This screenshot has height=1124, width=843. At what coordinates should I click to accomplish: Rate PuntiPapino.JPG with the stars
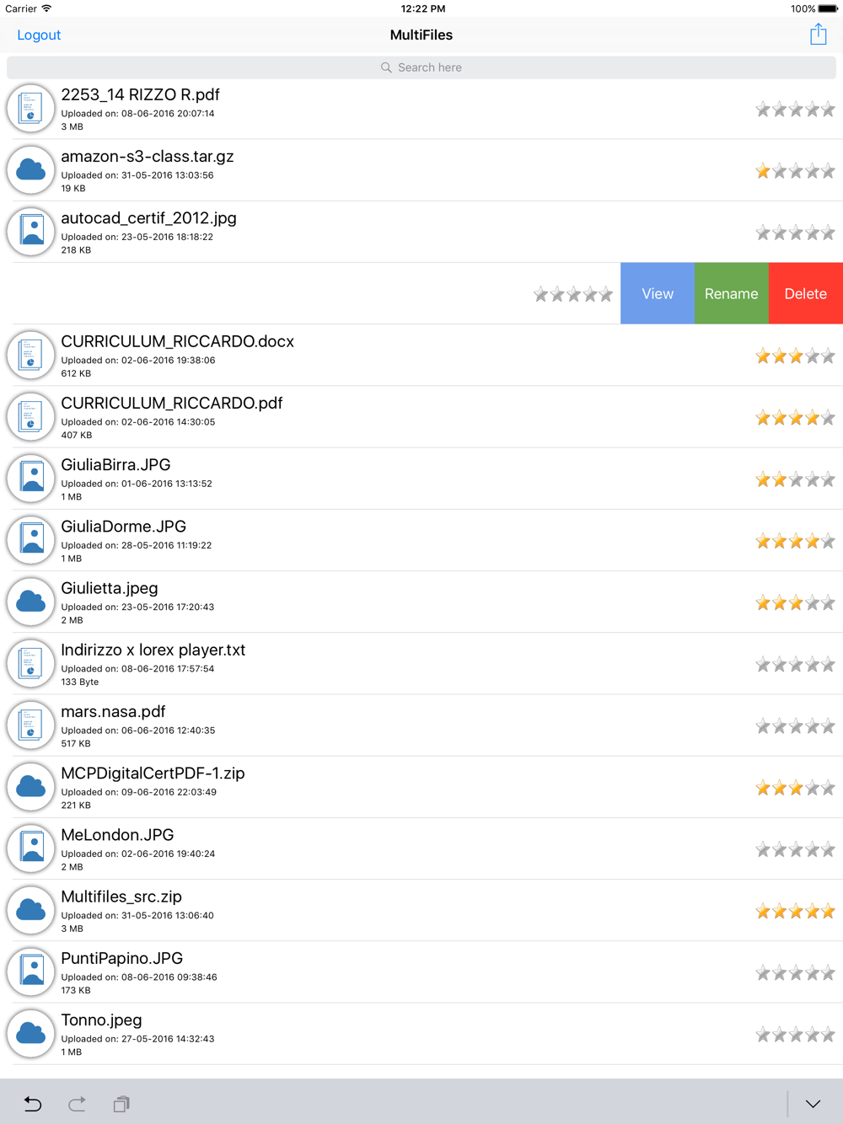795,972
